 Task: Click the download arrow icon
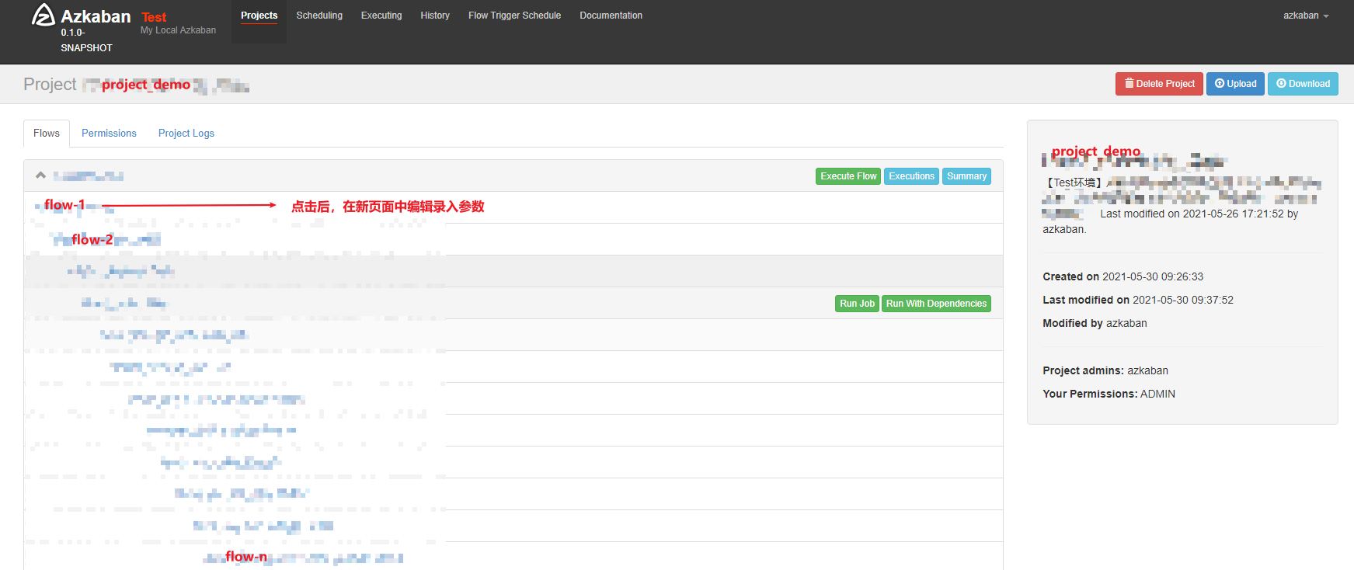point(1281,83)
